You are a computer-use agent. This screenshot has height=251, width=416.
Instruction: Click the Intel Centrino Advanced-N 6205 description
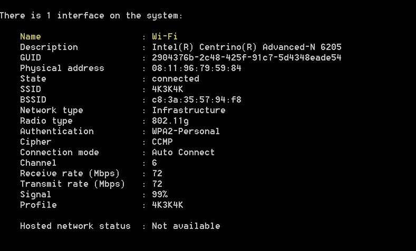pyautogui.click(x=246, y=47)
